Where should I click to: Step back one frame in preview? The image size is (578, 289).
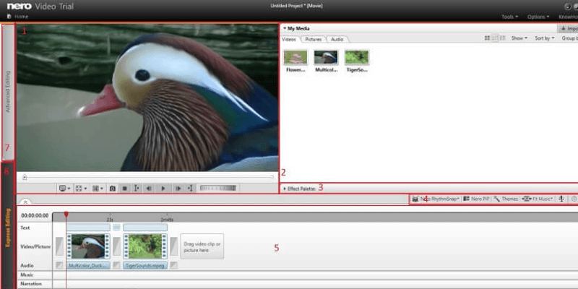pos(149,189)
